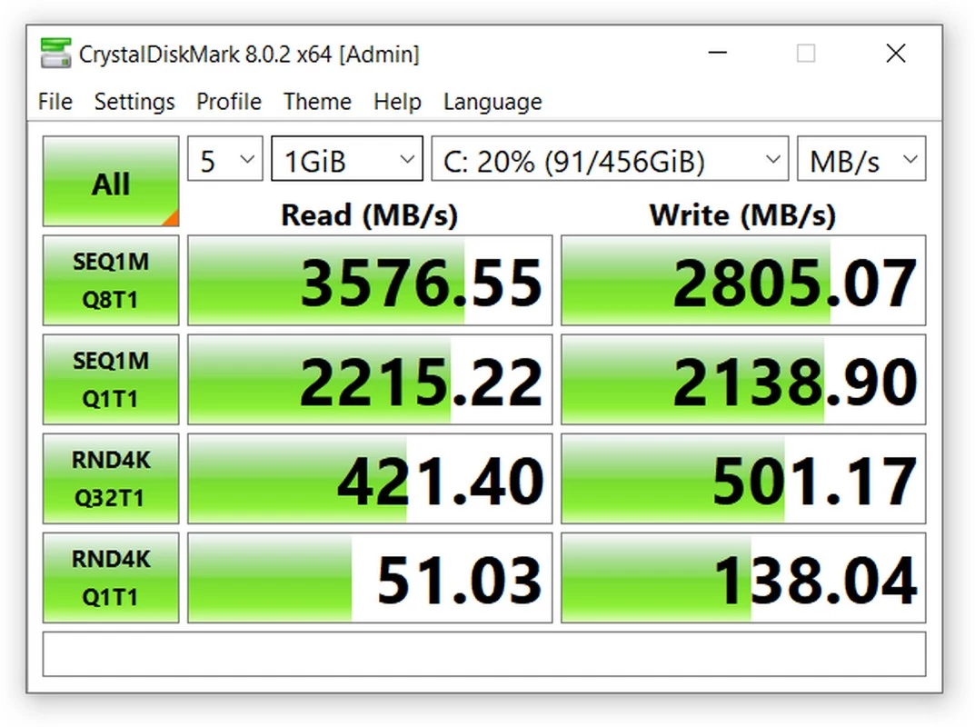
Task: Open the unit dropdown showing MB/s
Action: [x=861, y=159]
